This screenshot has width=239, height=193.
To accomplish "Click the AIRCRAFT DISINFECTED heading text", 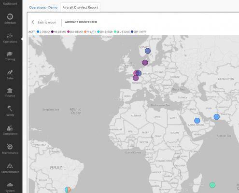I will (81, 22).
